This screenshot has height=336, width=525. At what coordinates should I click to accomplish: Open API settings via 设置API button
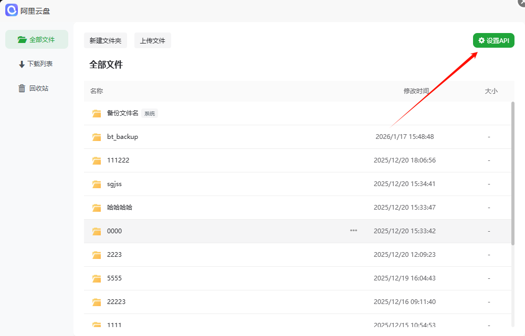tap(493, 40)
